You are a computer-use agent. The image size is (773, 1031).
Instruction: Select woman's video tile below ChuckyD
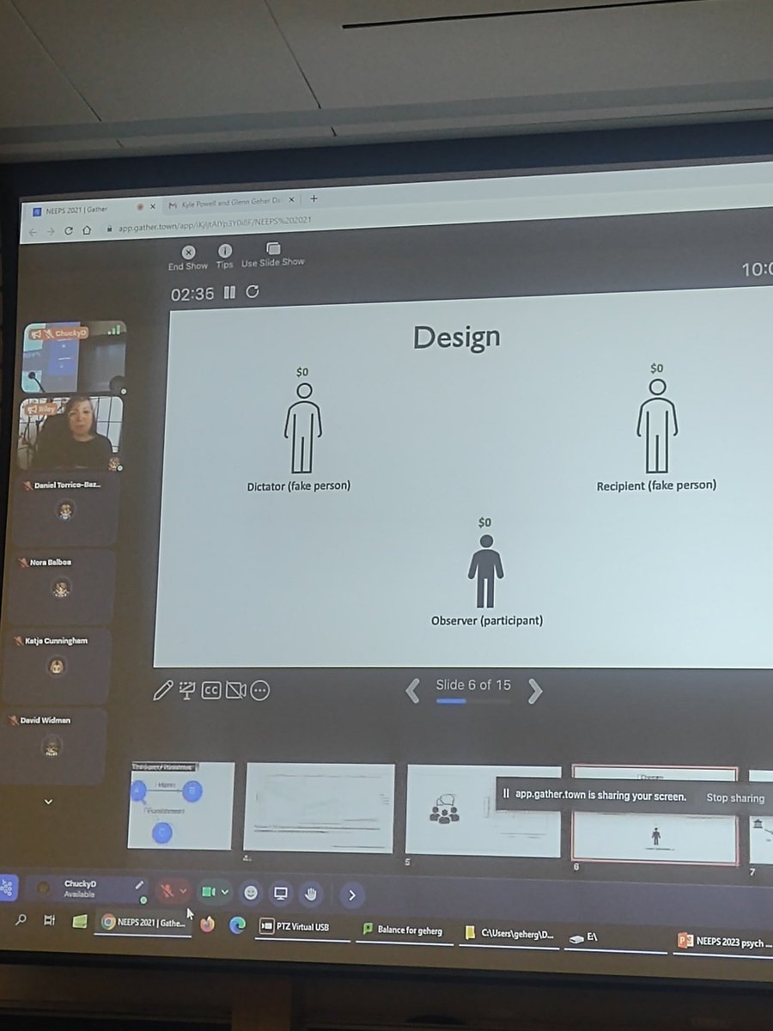pyautogui.click(x=70, y=433)
